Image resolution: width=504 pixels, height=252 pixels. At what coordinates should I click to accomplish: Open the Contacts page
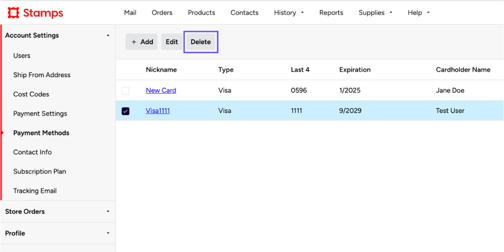click(245, 13)
